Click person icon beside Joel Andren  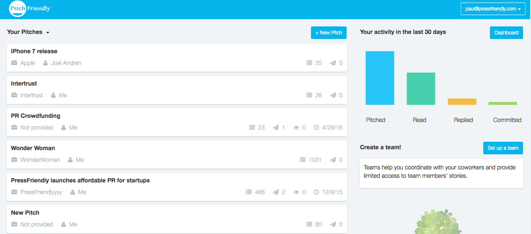(x=45, y=63)
